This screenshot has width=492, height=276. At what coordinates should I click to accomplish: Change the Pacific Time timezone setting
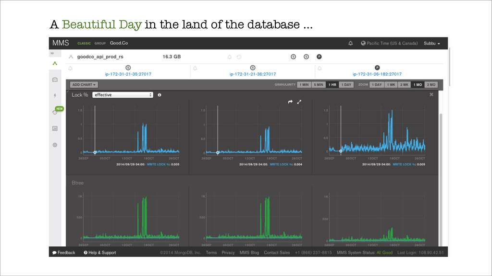389,43
